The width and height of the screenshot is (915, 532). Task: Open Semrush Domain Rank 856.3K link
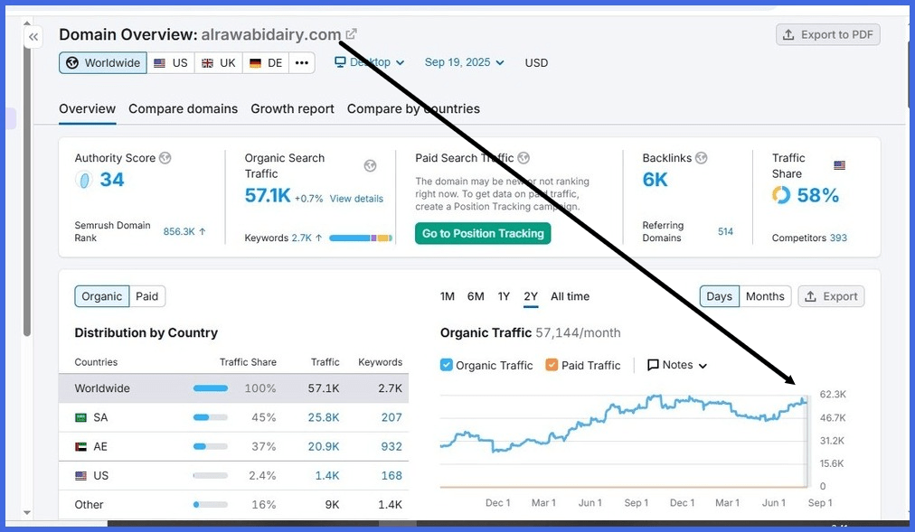(x=184, y=231)
